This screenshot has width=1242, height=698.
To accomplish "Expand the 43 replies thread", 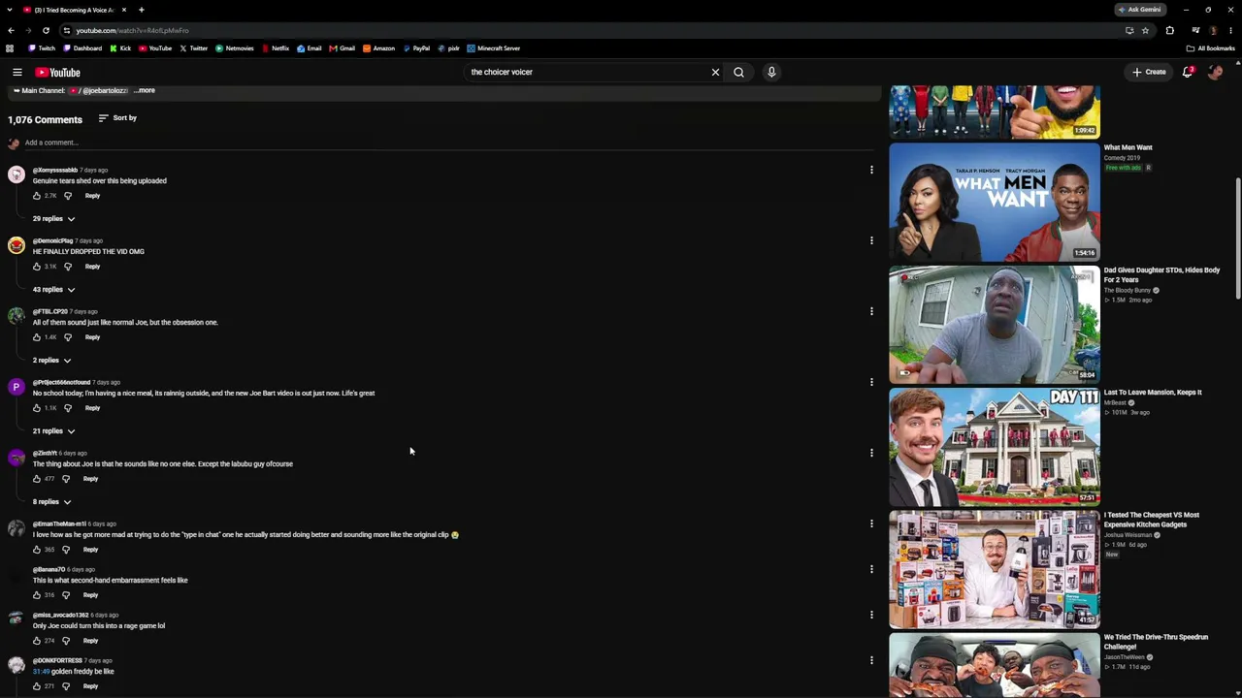I will click(x=53, y=290).
